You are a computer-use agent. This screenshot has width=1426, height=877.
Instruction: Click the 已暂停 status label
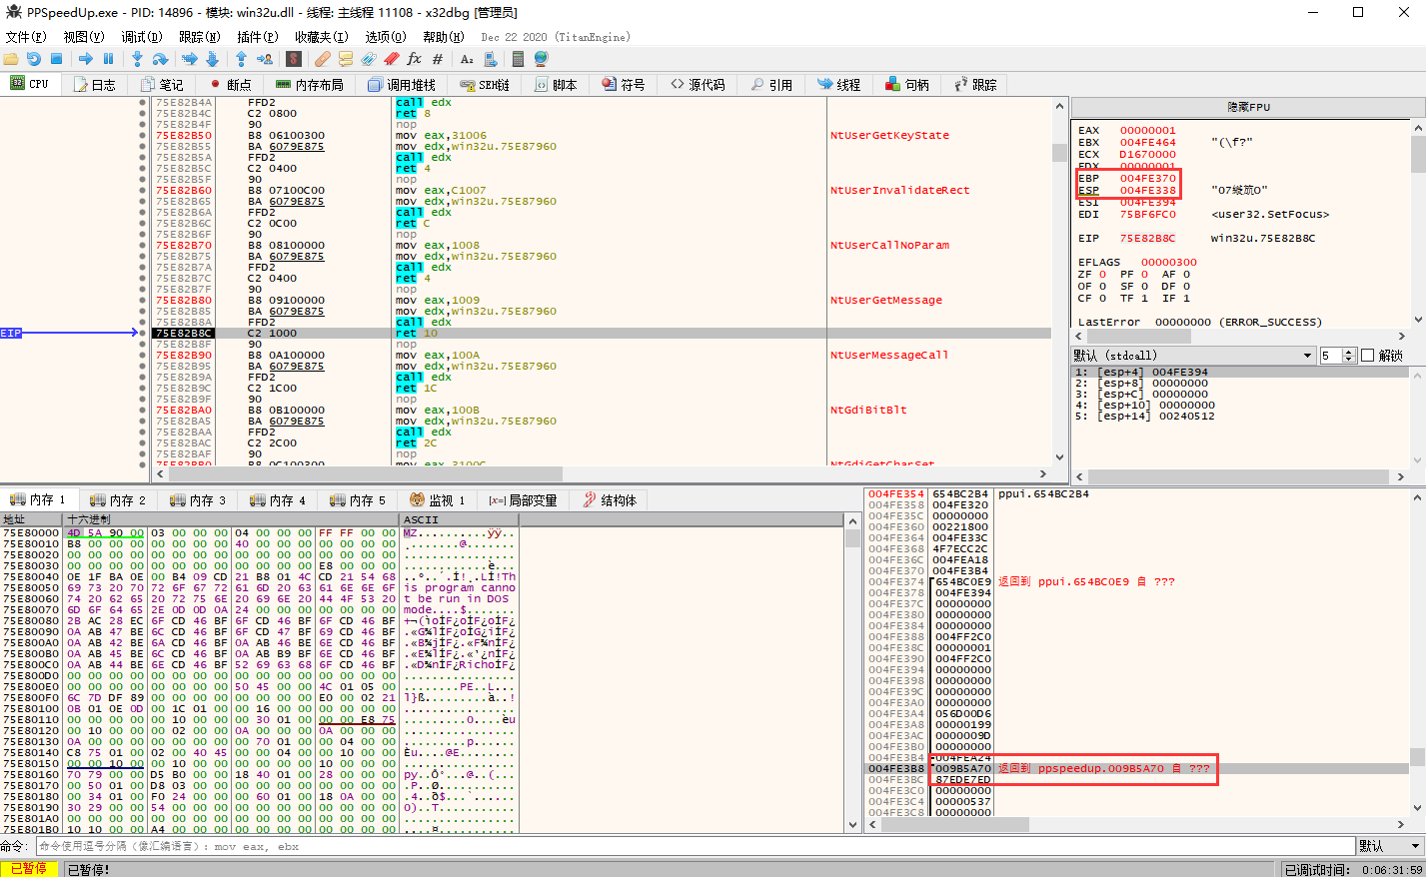(x=29, y=869)
